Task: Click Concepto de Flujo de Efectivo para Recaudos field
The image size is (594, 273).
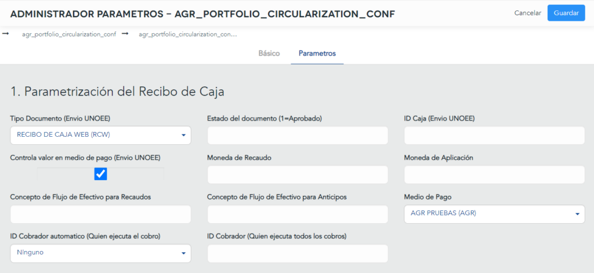Action: click(x=100, y=214)
